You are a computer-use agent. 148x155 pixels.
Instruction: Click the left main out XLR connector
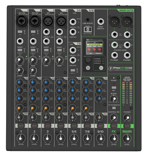114,21
